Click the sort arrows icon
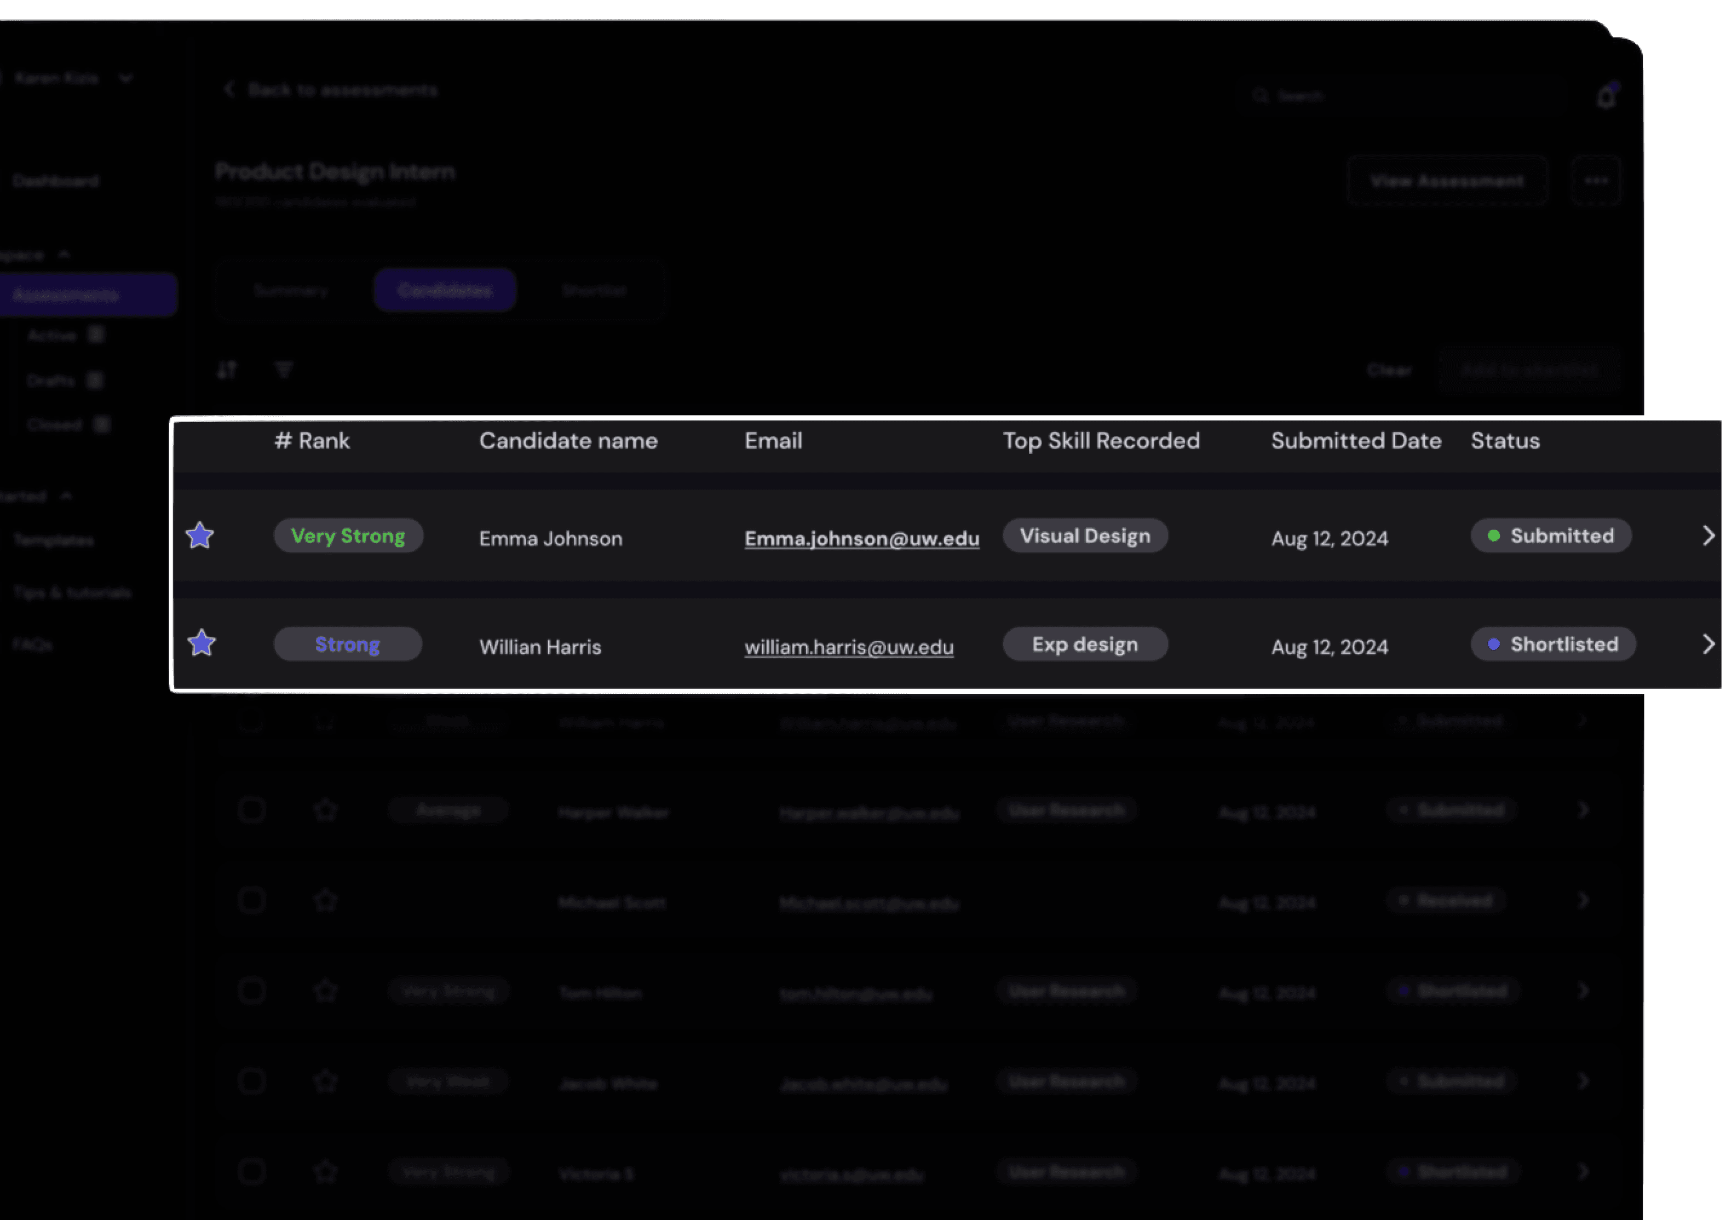Viewport: 1726px width, 1220px height. [x=227, y=370]
